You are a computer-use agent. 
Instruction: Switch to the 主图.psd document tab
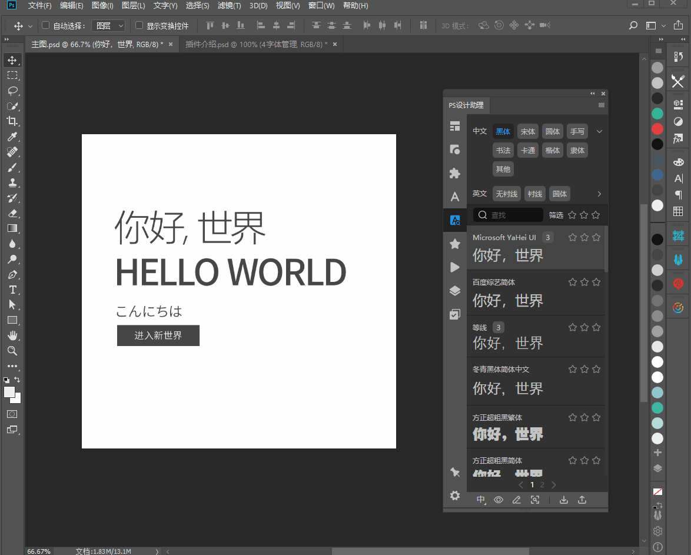(x=97, y=45)
